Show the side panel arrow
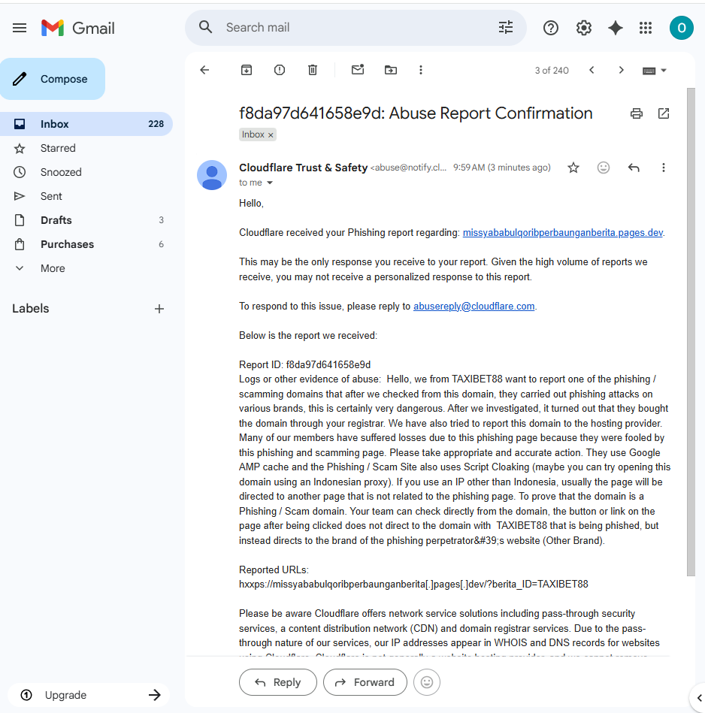 [x=699, y=697]
